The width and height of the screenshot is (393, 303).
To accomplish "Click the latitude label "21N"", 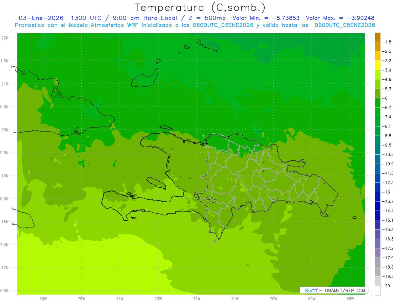I will (x=5, y=84).
